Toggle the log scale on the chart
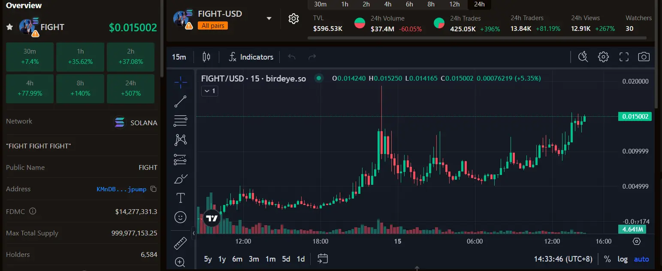This screenshot has width=662, height=271. click(623, 259)
